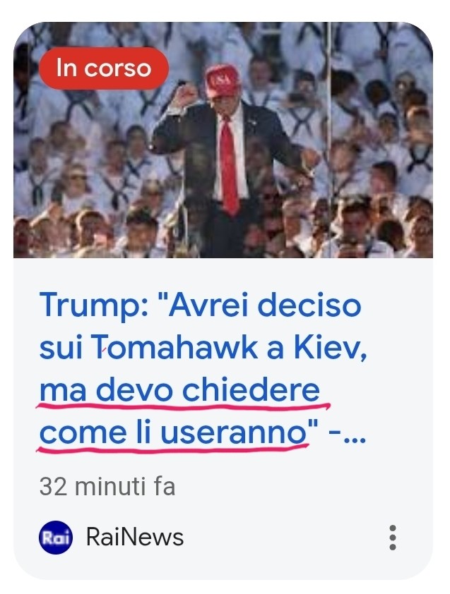Viewport: 450px width, 594px height.
Task: Open the three-dot more options menu
Action: pyautogui.click(x=393, y=537)
